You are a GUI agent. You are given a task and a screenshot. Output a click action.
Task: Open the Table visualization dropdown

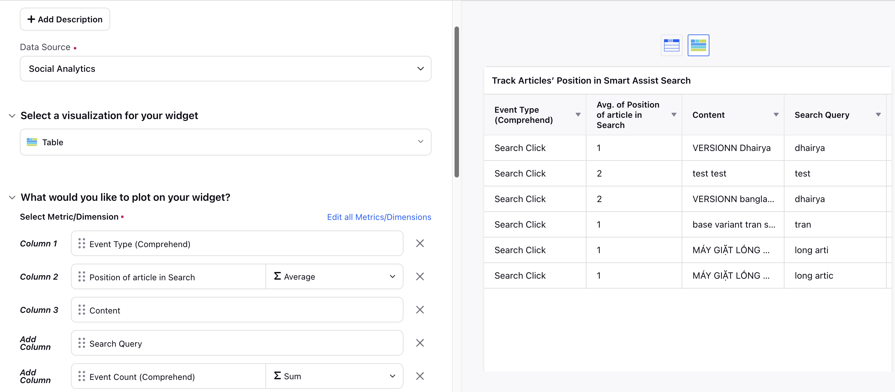[x=226, y=142]
